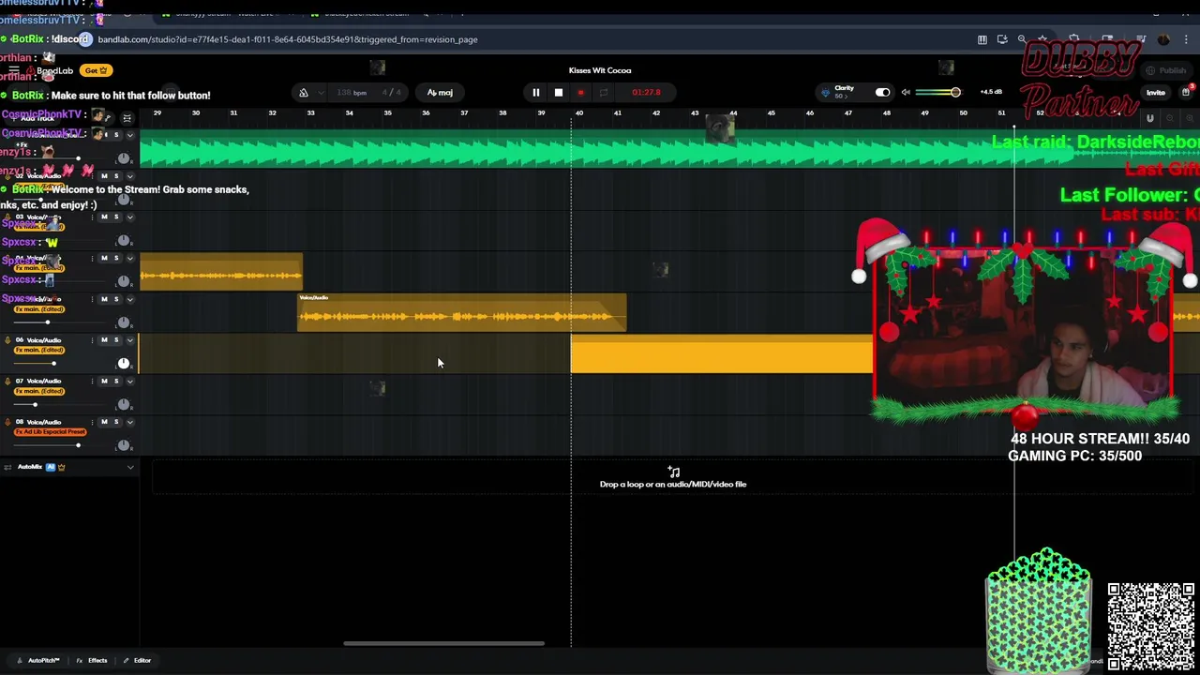This screenshot has height=675, width=1200.
Task: Solo track 04 Voice/Audio
Action: 116,259
